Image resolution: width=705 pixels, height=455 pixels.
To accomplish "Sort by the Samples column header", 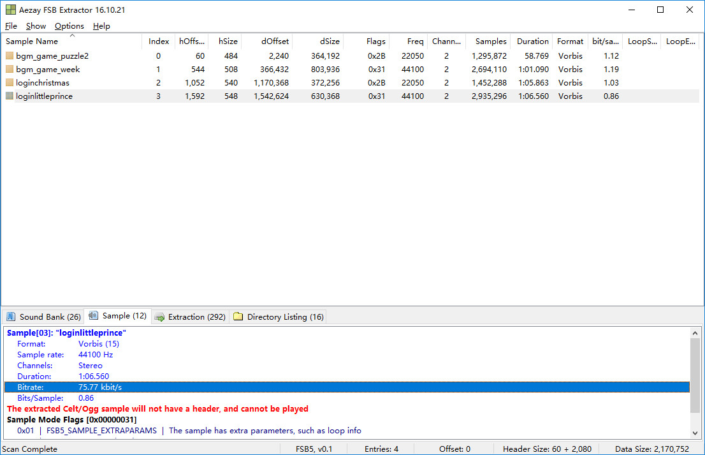I will pos(488,41).
